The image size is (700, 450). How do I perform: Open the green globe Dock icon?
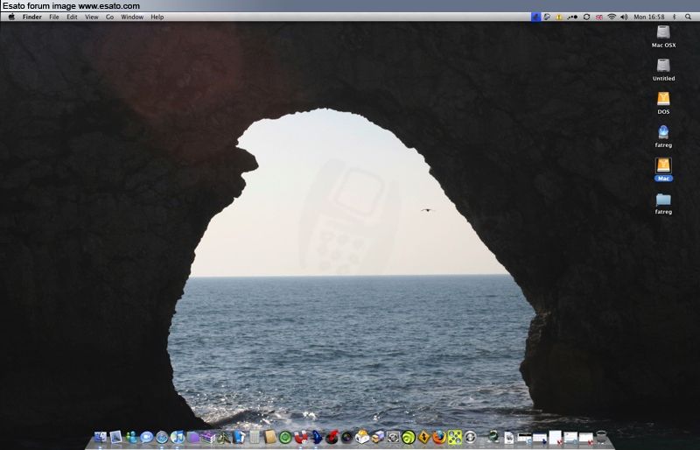pos(493,437)
